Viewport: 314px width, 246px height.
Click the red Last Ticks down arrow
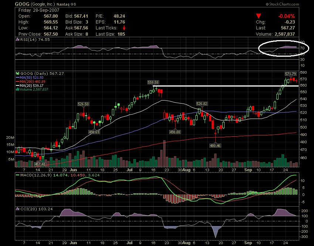point(124,28)
